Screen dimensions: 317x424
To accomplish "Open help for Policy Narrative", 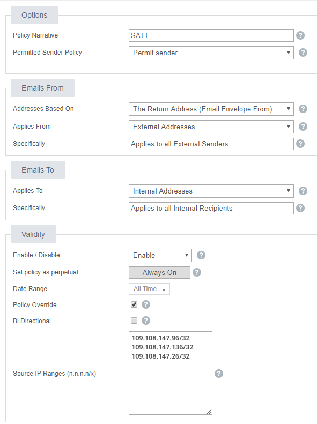I will [x=300, y=35].
